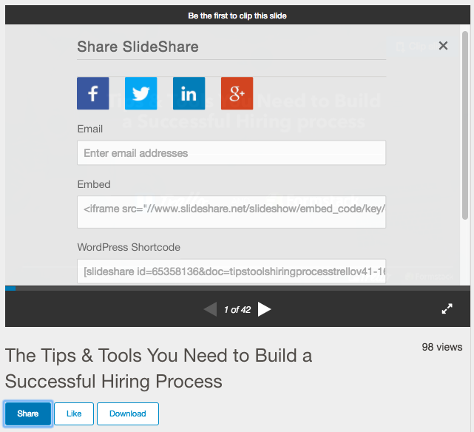Focus the Enter email addresses field
The height and width of the screenshot is (432, 474).
tap(231, 152)
